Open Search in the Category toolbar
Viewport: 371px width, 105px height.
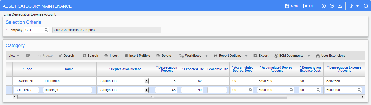pos(90,56)
